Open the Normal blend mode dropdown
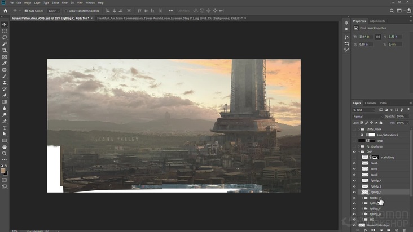413x232 pixels. click(x=368, y=117)
